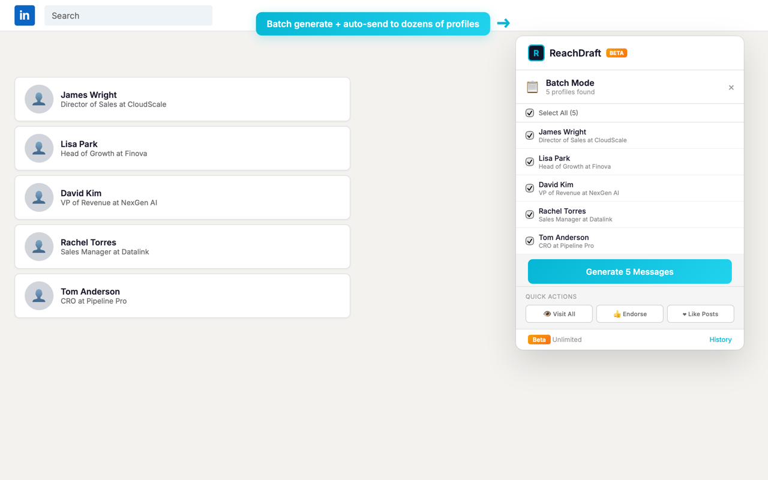
Task: Uncheck Rachel Torres in Batch Mode list
Action: [x=530, y=215]
